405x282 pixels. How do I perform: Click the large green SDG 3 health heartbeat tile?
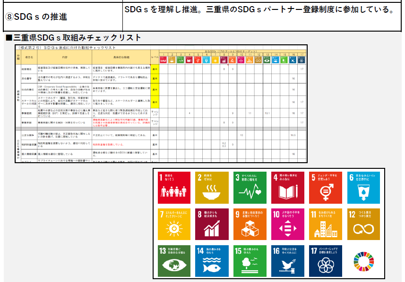tap(250, 188)
